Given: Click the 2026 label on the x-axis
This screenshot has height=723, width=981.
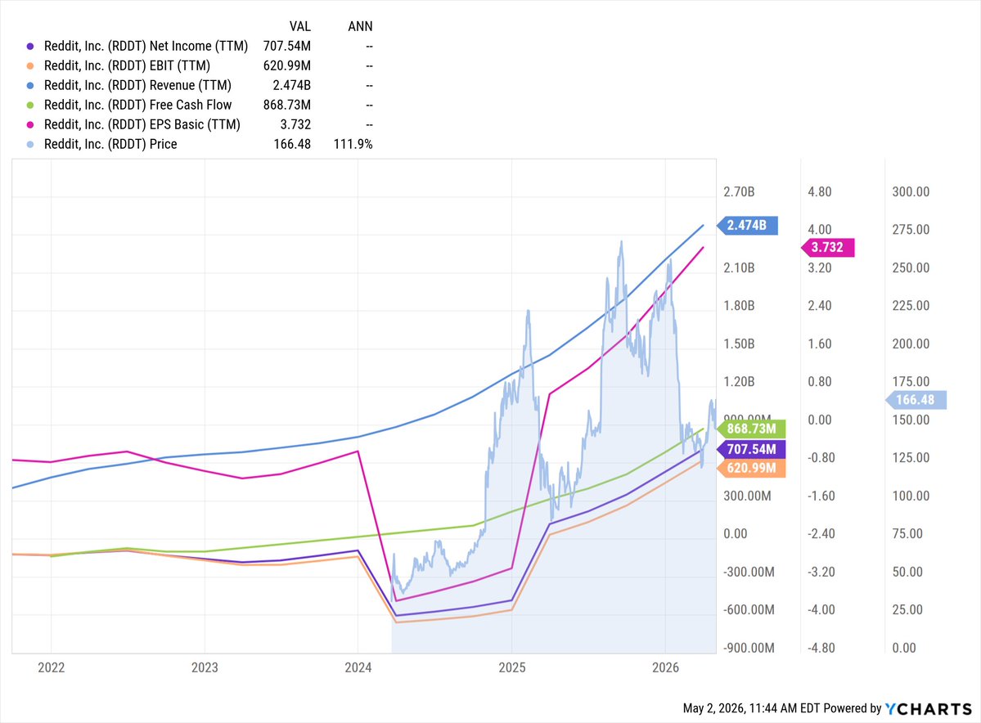Looking at the screenshot, I should coord(666,667).
